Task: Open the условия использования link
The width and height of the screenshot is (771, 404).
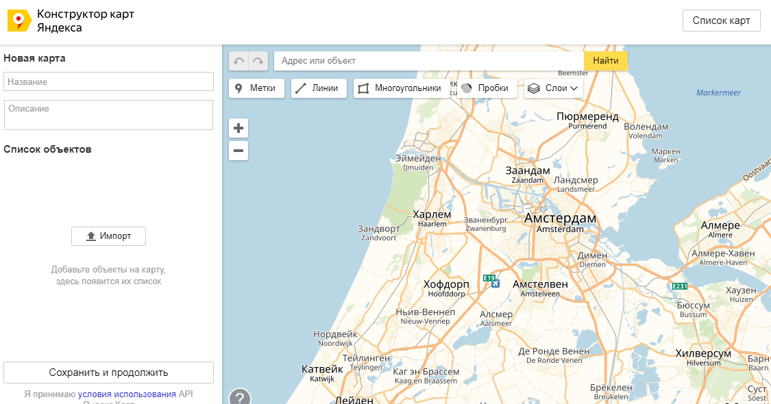Action: tap(127, 394)
